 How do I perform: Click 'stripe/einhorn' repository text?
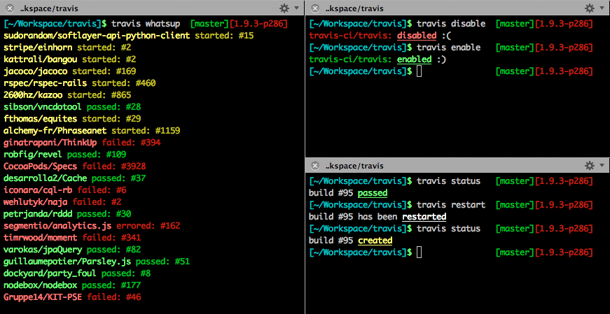(x=39, y=48)
